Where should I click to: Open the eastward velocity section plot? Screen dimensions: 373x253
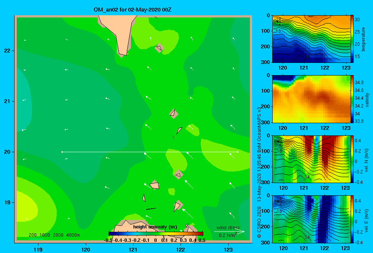[311, 219]
